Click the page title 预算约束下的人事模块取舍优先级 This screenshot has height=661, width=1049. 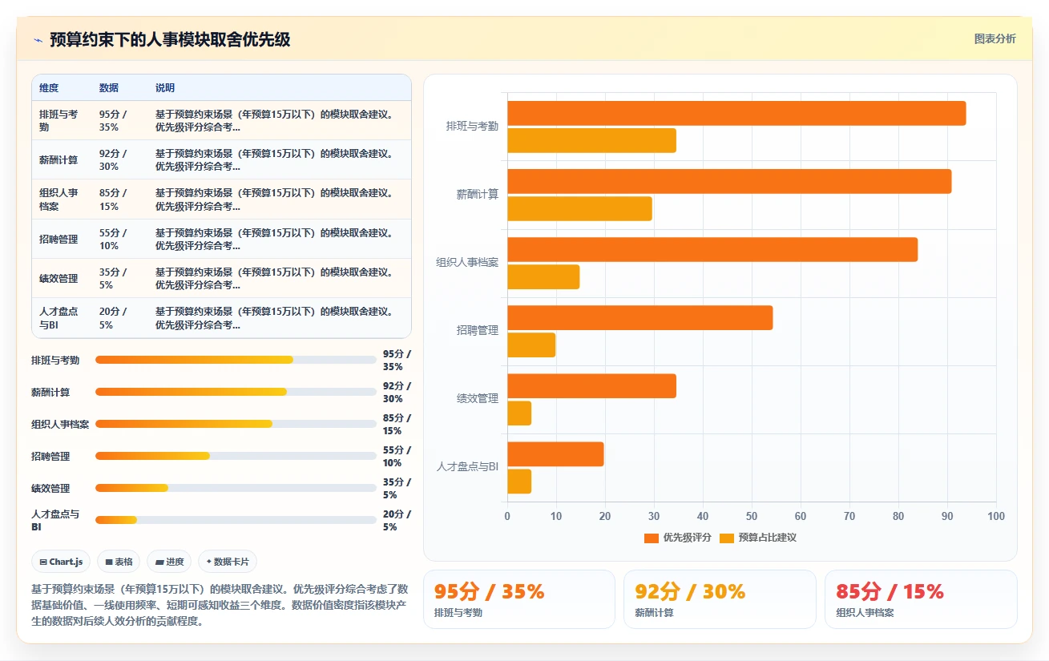click(170, 39)
